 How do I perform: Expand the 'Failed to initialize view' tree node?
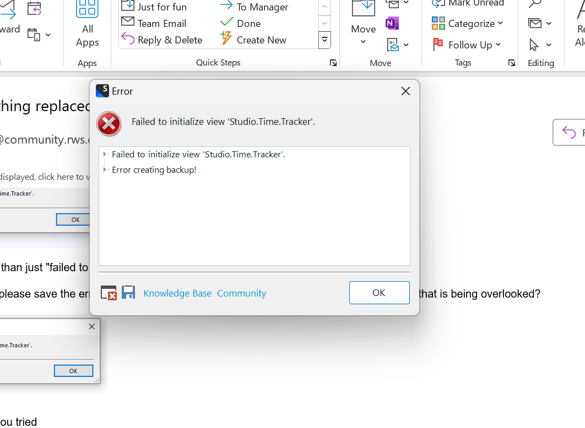[x=105, y=154]
